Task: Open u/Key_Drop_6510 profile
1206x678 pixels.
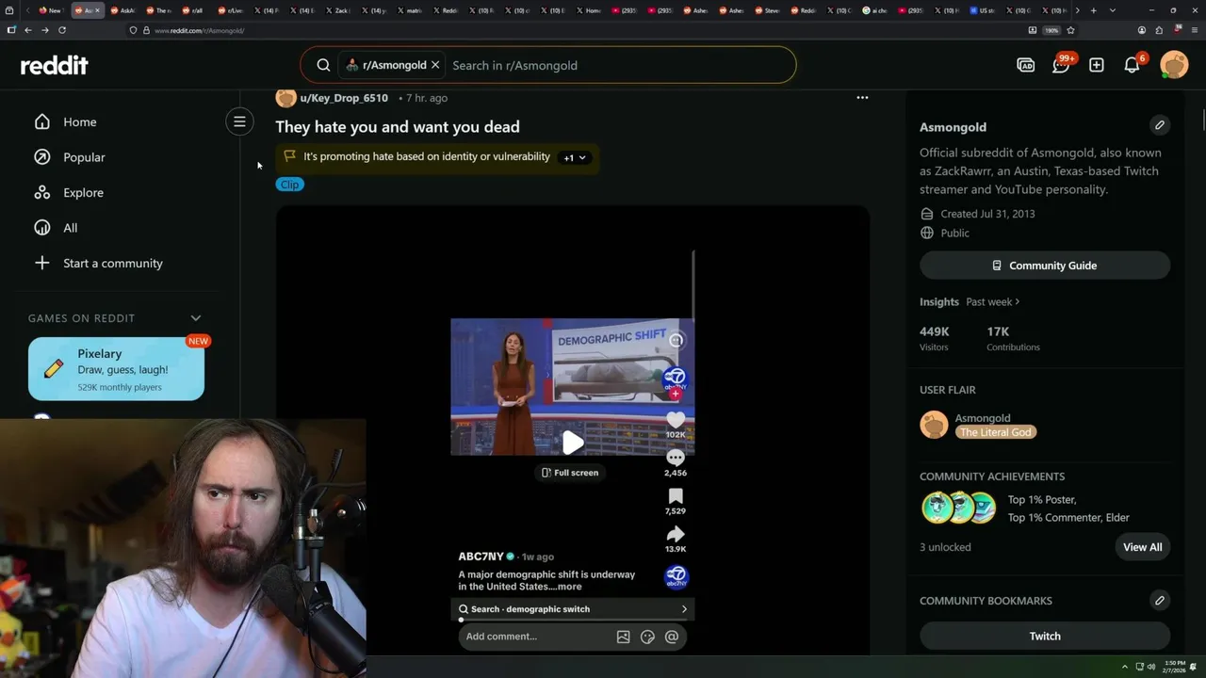Action: pyautogui.click(x=344, y=98)
